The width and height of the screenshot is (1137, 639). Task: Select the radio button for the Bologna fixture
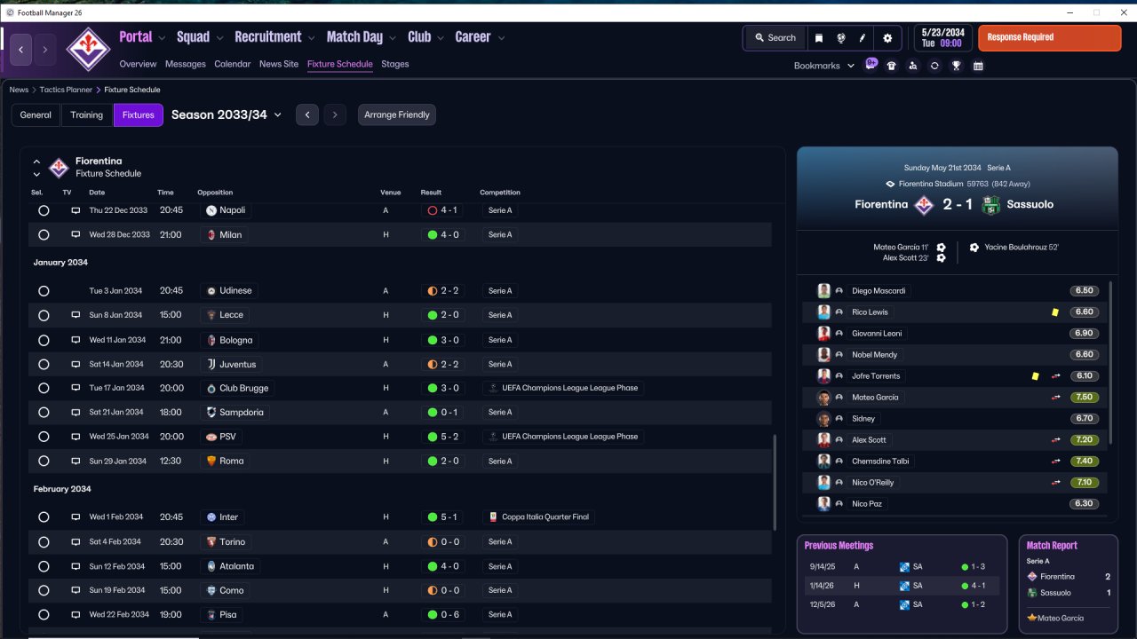(x=44, y=340)
